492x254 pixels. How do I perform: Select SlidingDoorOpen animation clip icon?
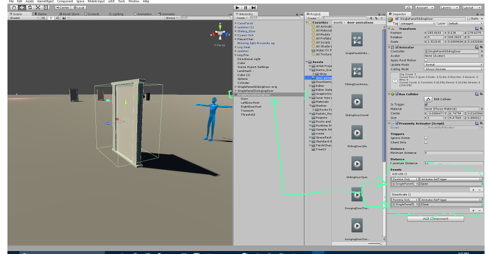tap(357, 164)
